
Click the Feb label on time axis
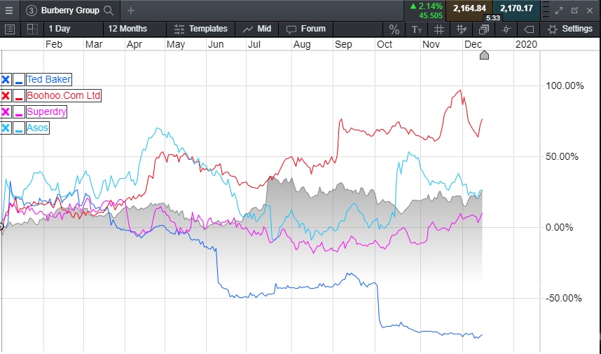tap(54, 44)
